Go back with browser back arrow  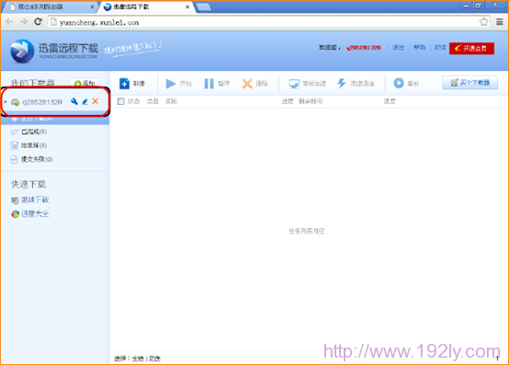[9, 22]
